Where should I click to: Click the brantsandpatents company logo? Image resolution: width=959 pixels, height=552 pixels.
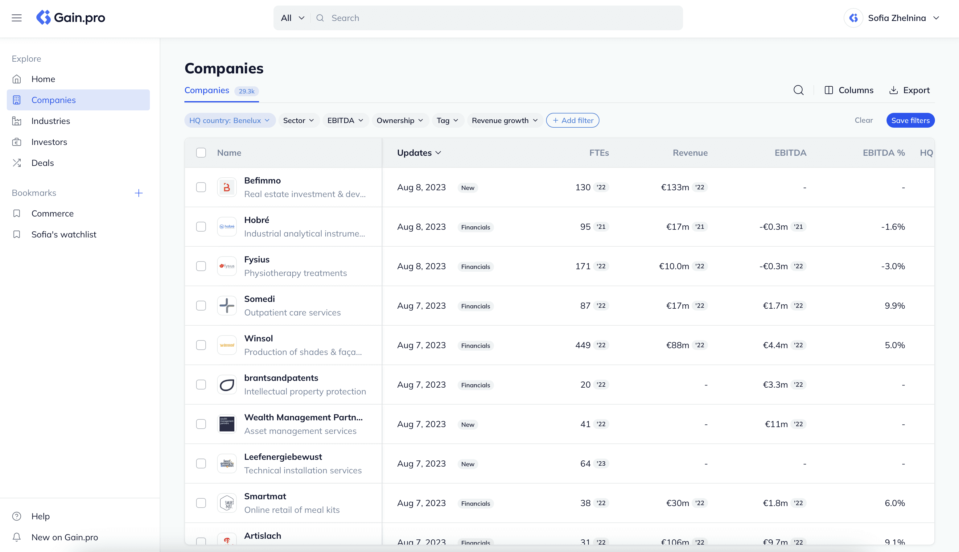coord(227,385)
